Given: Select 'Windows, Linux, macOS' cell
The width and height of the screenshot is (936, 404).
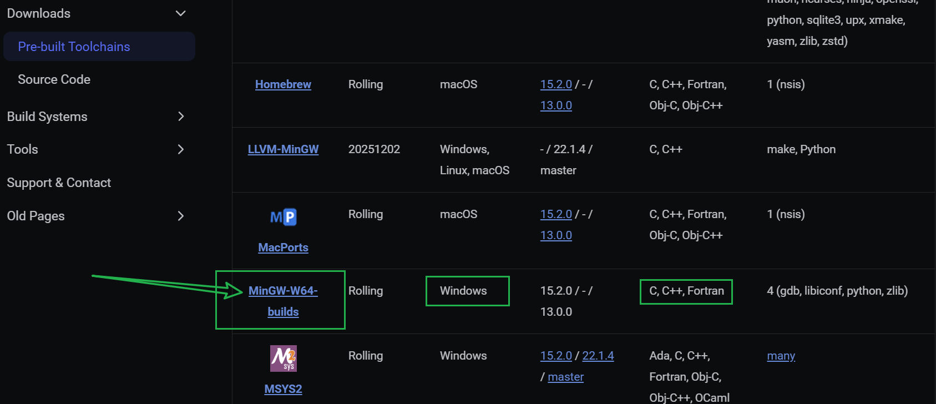Looking at the screenshot, I should click(x=474, y=160).
